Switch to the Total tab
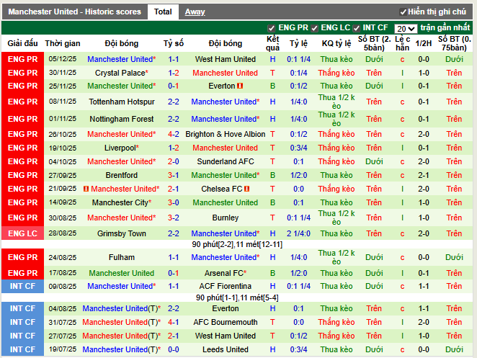 (163, 12)
